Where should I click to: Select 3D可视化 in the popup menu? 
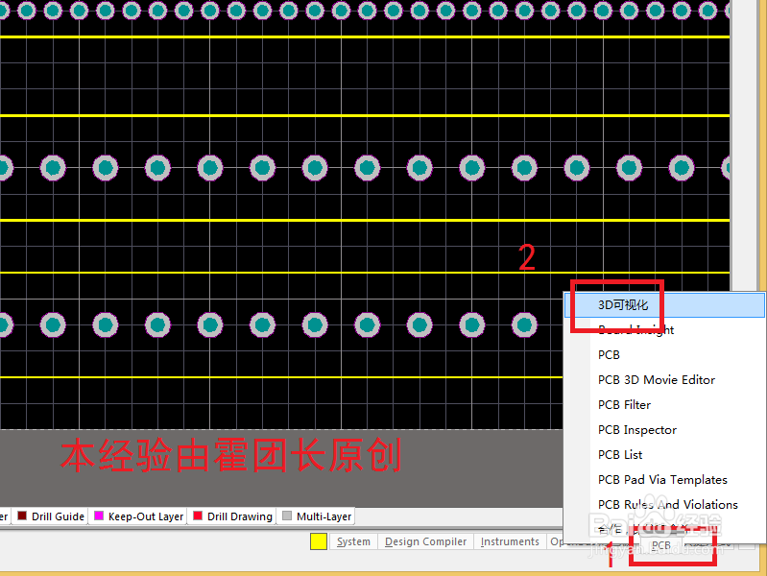click(664, 305)
